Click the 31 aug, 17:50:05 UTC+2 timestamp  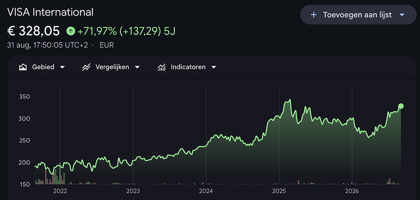[x=48, y=45]
